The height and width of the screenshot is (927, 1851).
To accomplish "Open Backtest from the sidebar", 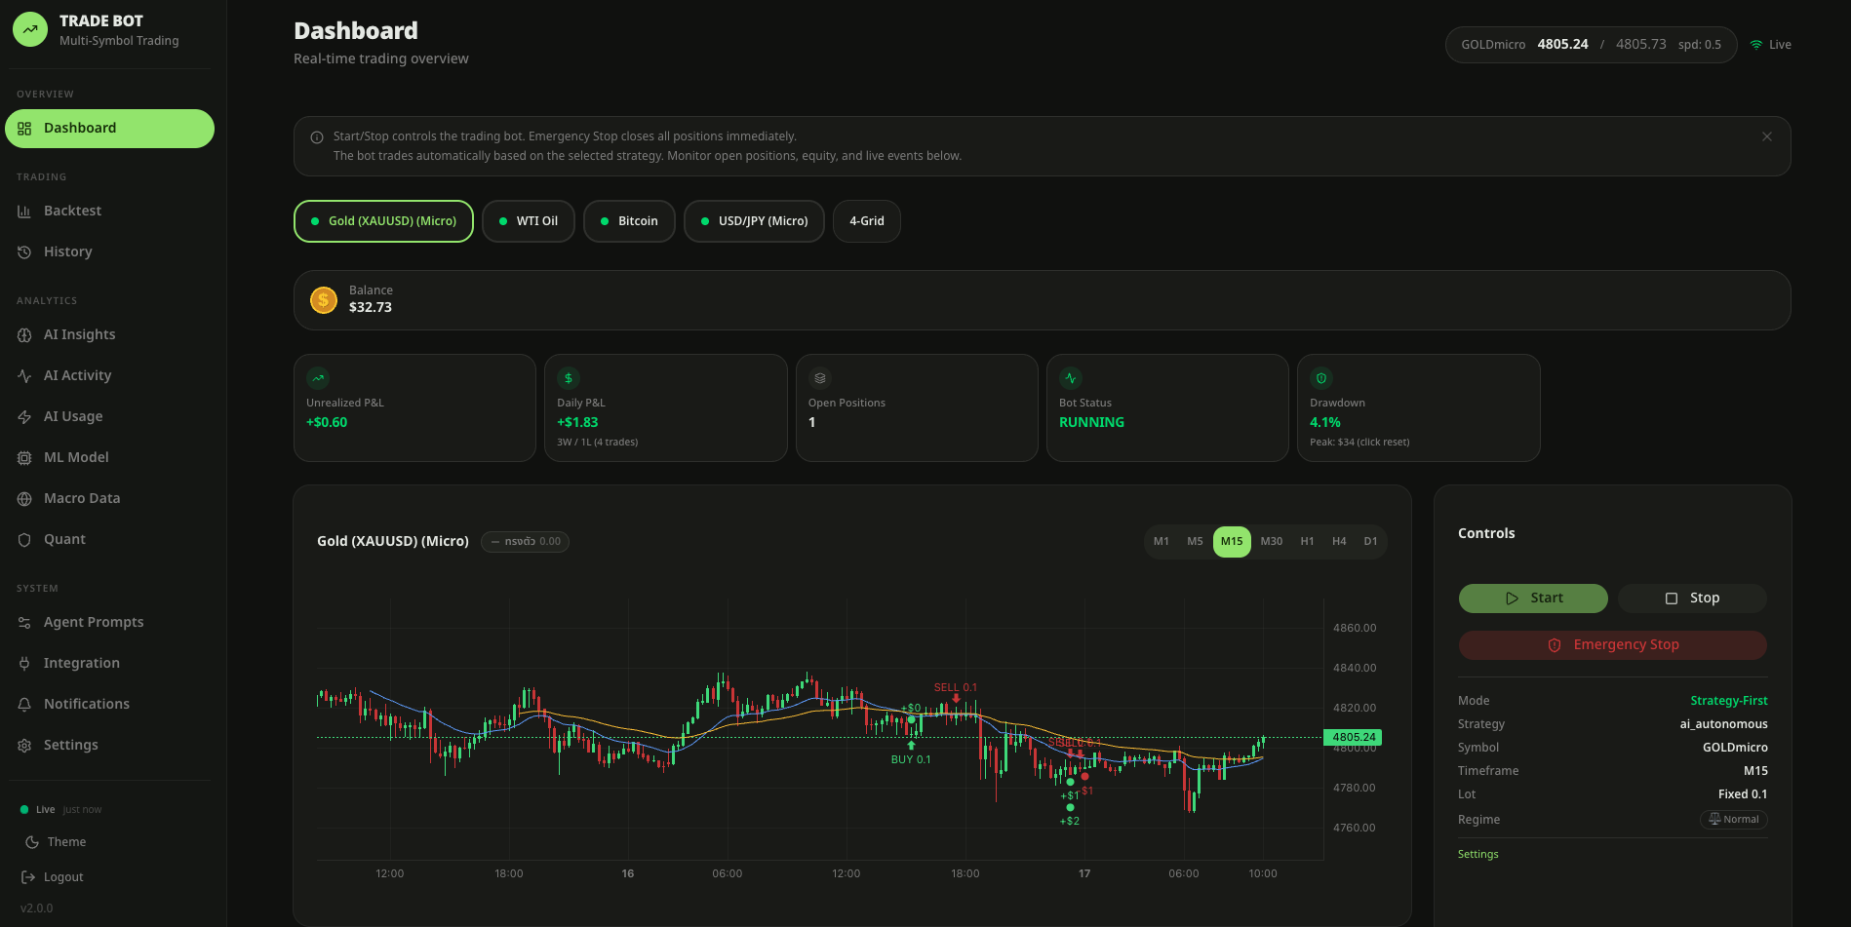I will 109,211.
